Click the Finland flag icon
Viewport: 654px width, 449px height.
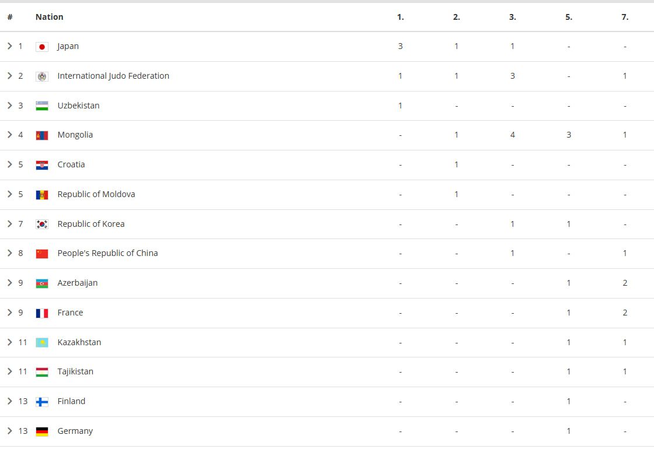41,402
